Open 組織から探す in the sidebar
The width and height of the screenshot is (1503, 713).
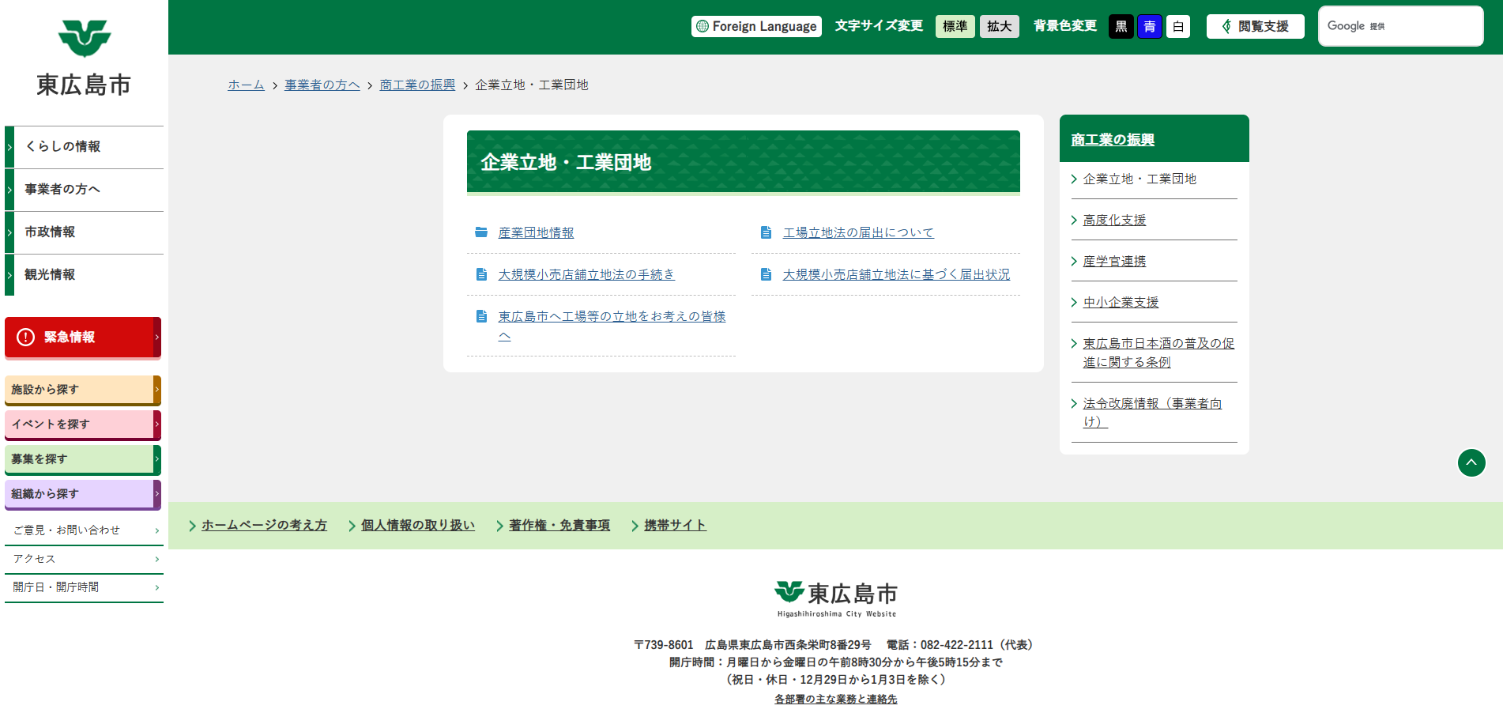(83, 494)
